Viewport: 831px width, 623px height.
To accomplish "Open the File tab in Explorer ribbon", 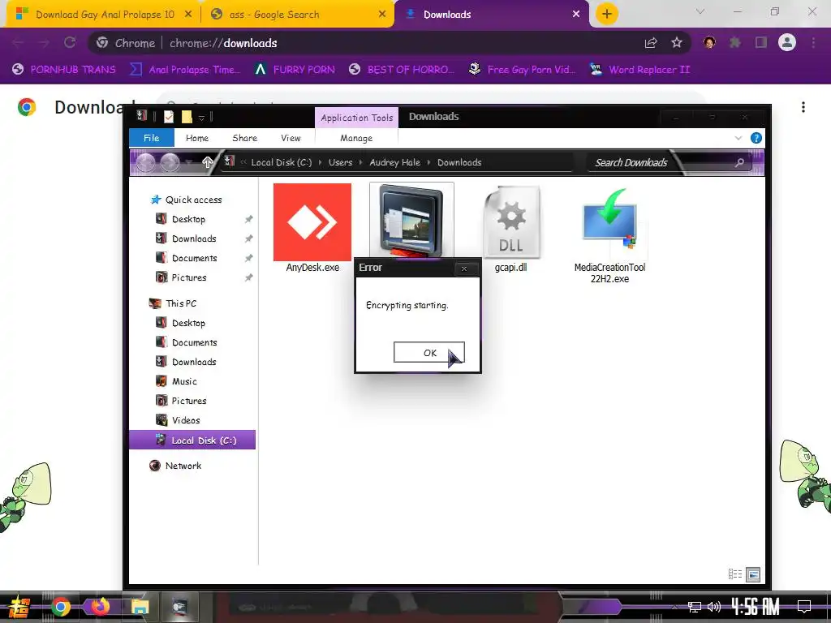I will click(x=152, y=138).
